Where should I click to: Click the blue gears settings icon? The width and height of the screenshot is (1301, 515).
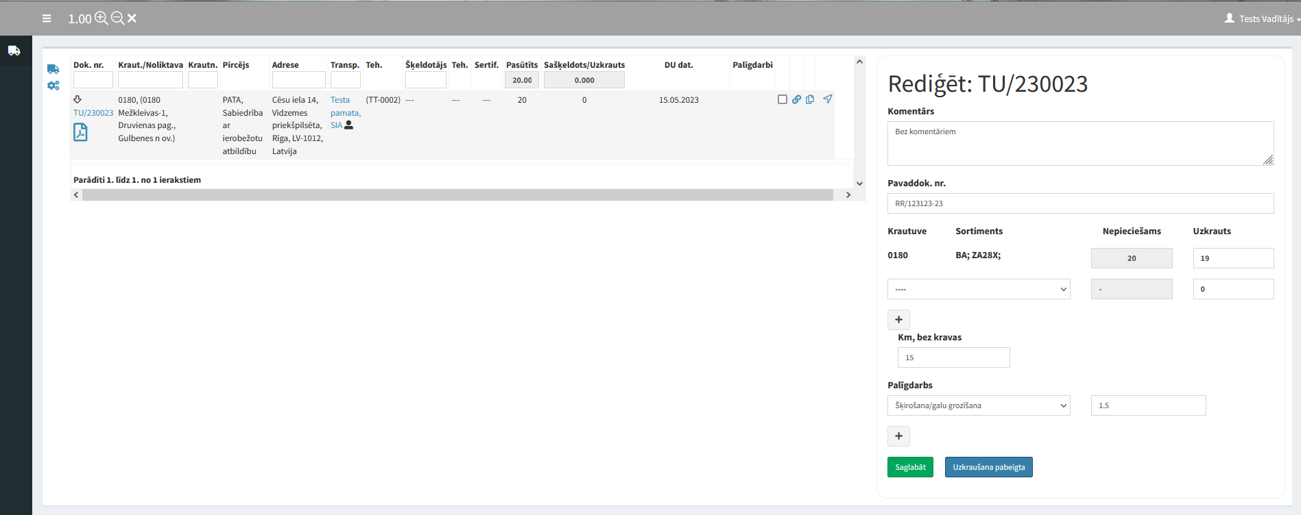point(53,86)
